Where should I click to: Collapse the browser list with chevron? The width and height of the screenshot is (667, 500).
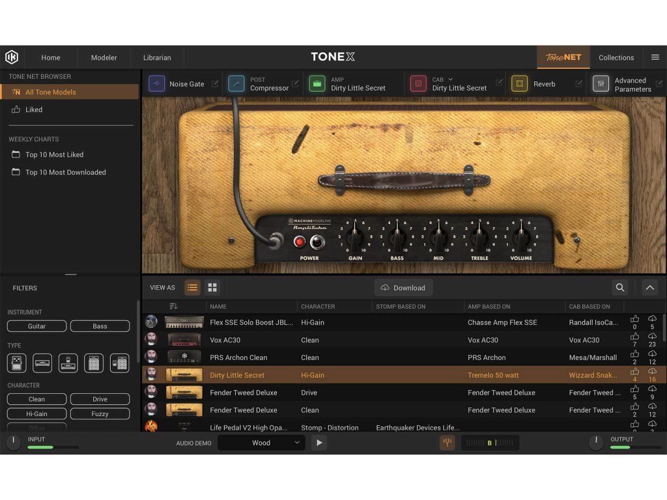[x=649, y=287]
